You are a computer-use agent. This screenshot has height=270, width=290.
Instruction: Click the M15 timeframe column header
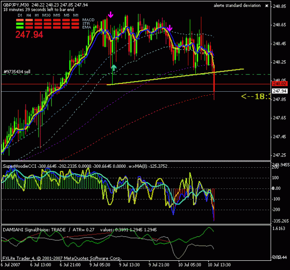[x=57, y=15]
